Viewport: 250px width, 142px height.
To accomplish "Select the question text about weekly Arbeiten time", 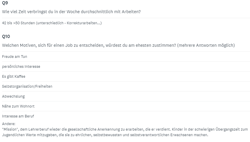I will coord(71,12).
